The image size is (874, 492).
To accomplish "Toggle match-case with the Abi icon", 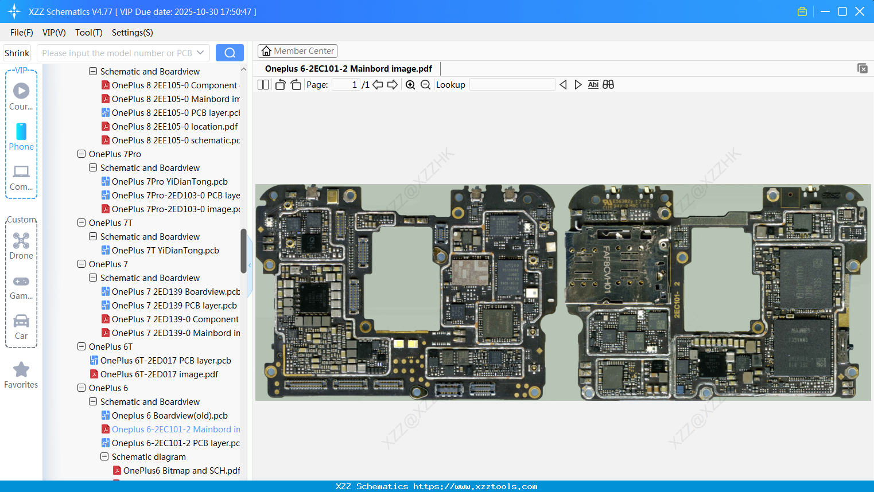I will pos(593,84).
